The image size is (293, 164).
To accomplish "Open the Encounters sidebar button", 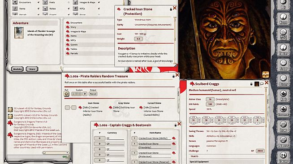I will coord(283,111).
